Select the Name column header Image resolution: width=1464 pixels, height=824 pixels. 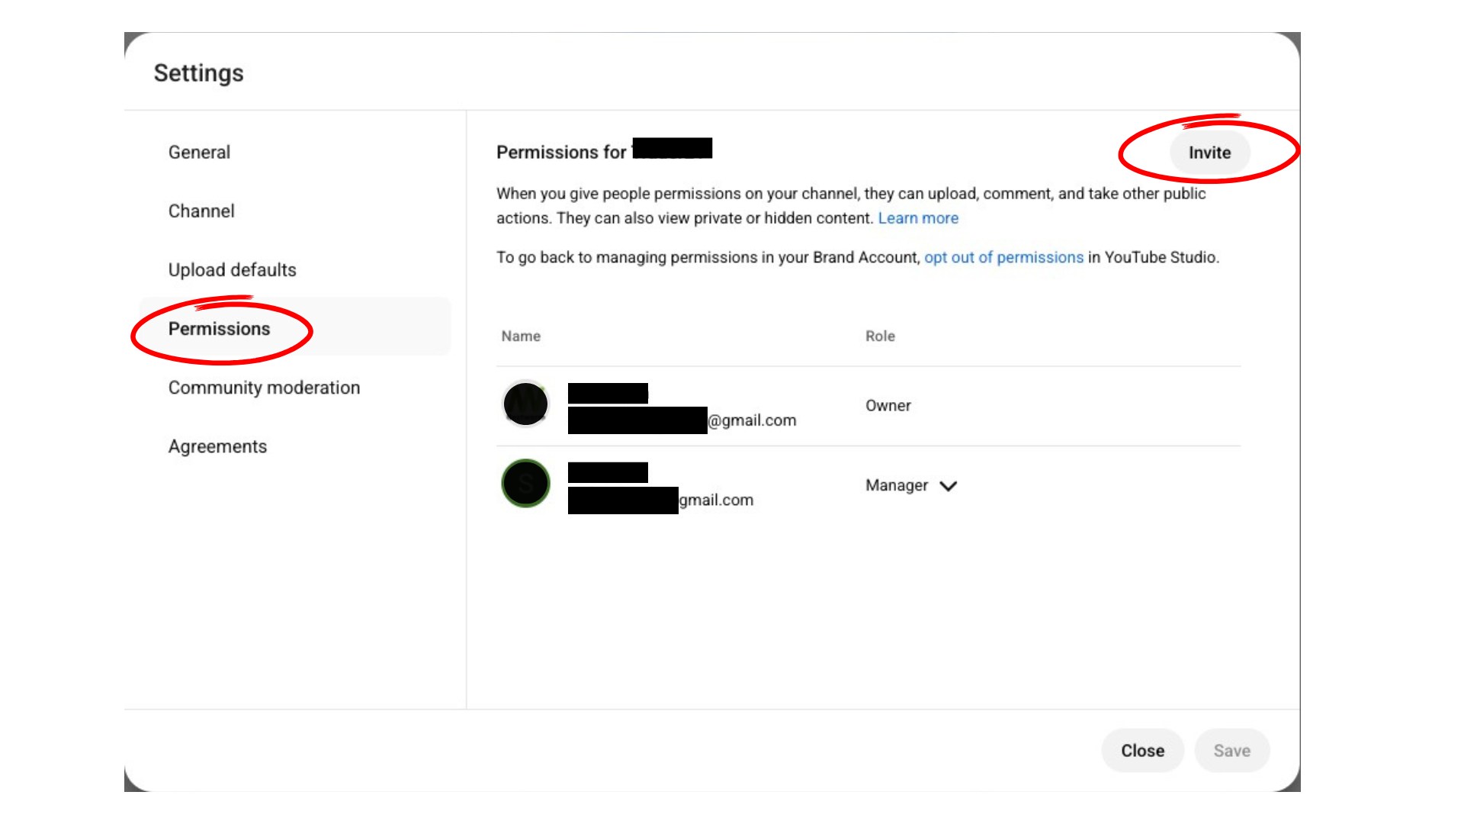[x=520, y=336]
